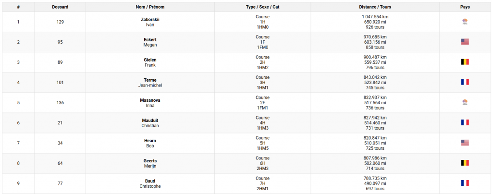Click the US flag for Megan Eckert
This screenshot has width=492, height=194.
465,42
